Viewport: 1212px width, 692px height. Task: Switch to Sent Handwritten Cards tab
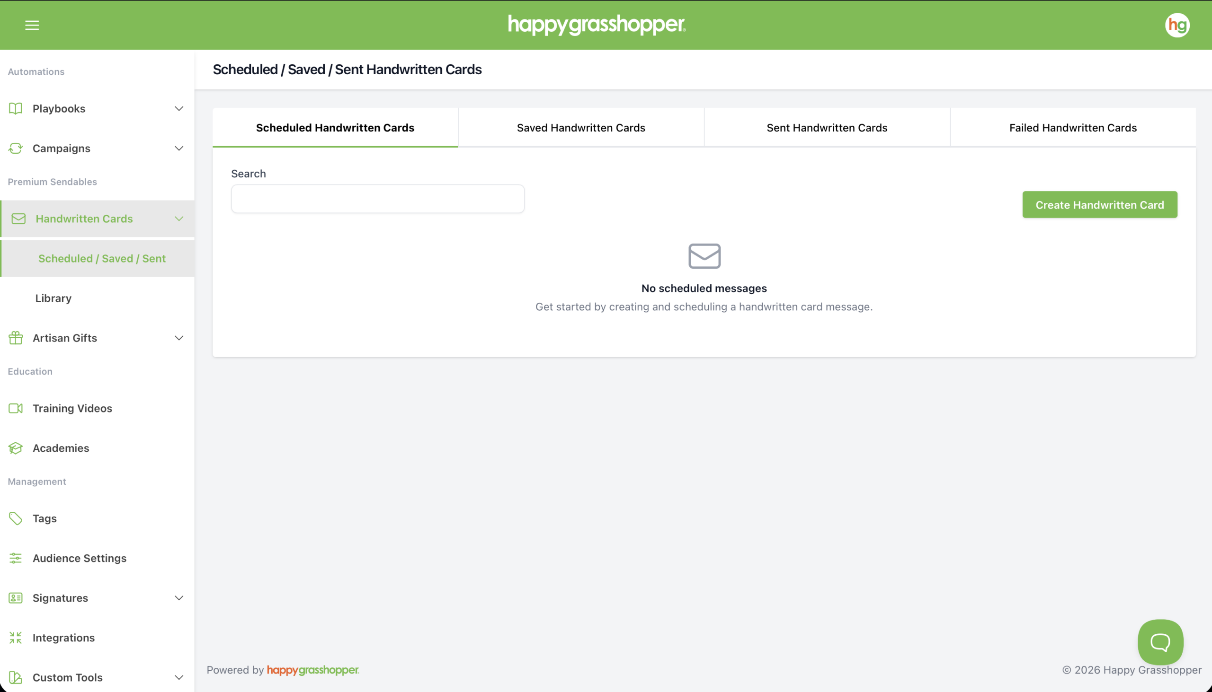coord(827,127)
